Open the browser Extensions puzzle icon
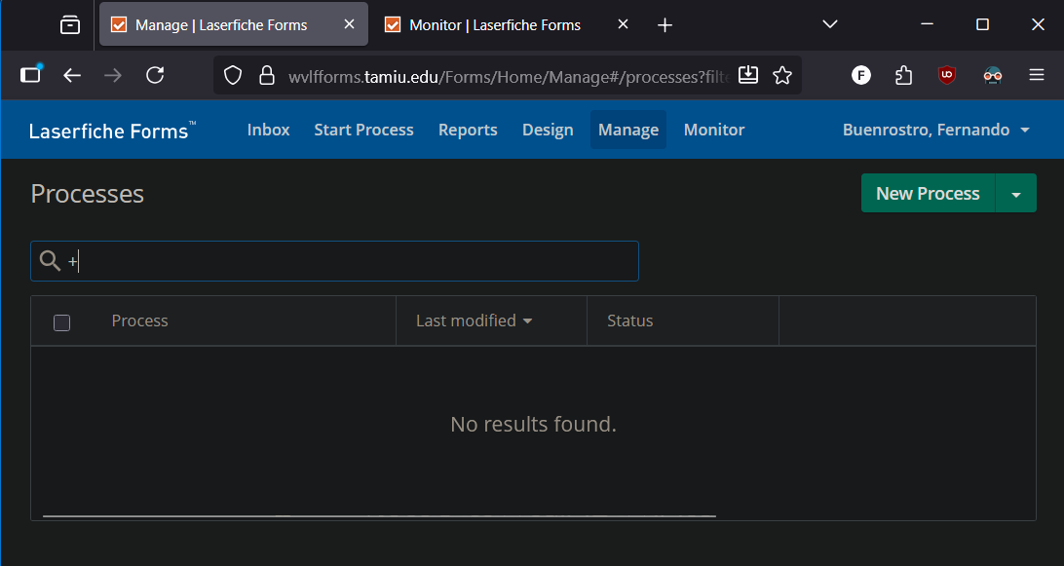The height and width of the screenshot is (566, 1064). 903,75
